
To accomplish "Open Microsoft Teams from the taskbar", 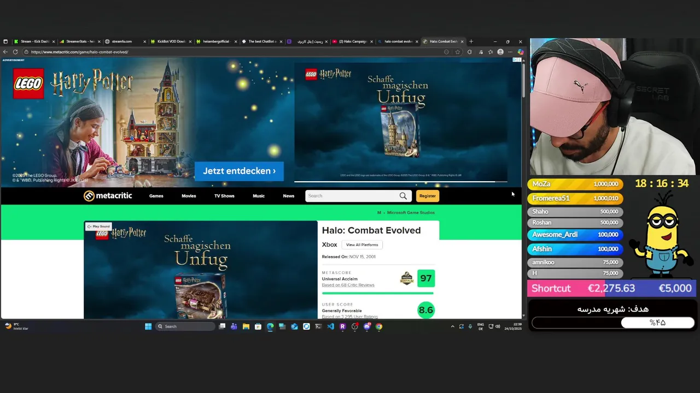I will pyautogui.click(x=234, y=326).
